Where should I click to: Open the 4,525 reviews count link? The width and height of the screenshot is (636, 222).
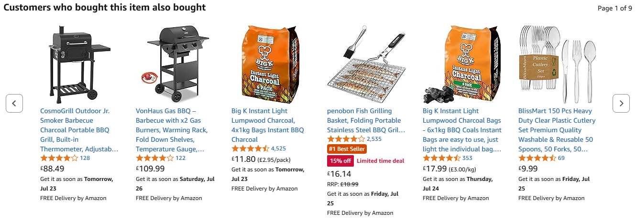pyautogui.click(x=278, y=148)
